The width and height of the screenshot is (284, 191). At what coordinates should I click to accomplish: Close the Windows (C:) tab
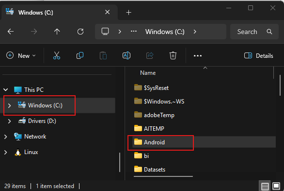[x=108, y=12]
